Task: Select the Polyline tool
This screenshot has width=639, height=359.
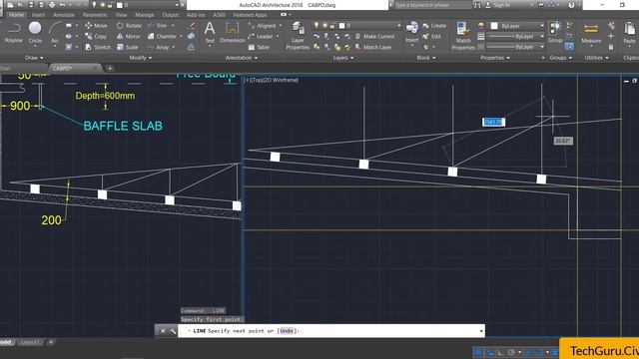Action: (x=14, y=33)
